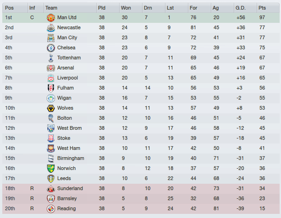Open the Fulham team name

(x=66, y=88)
